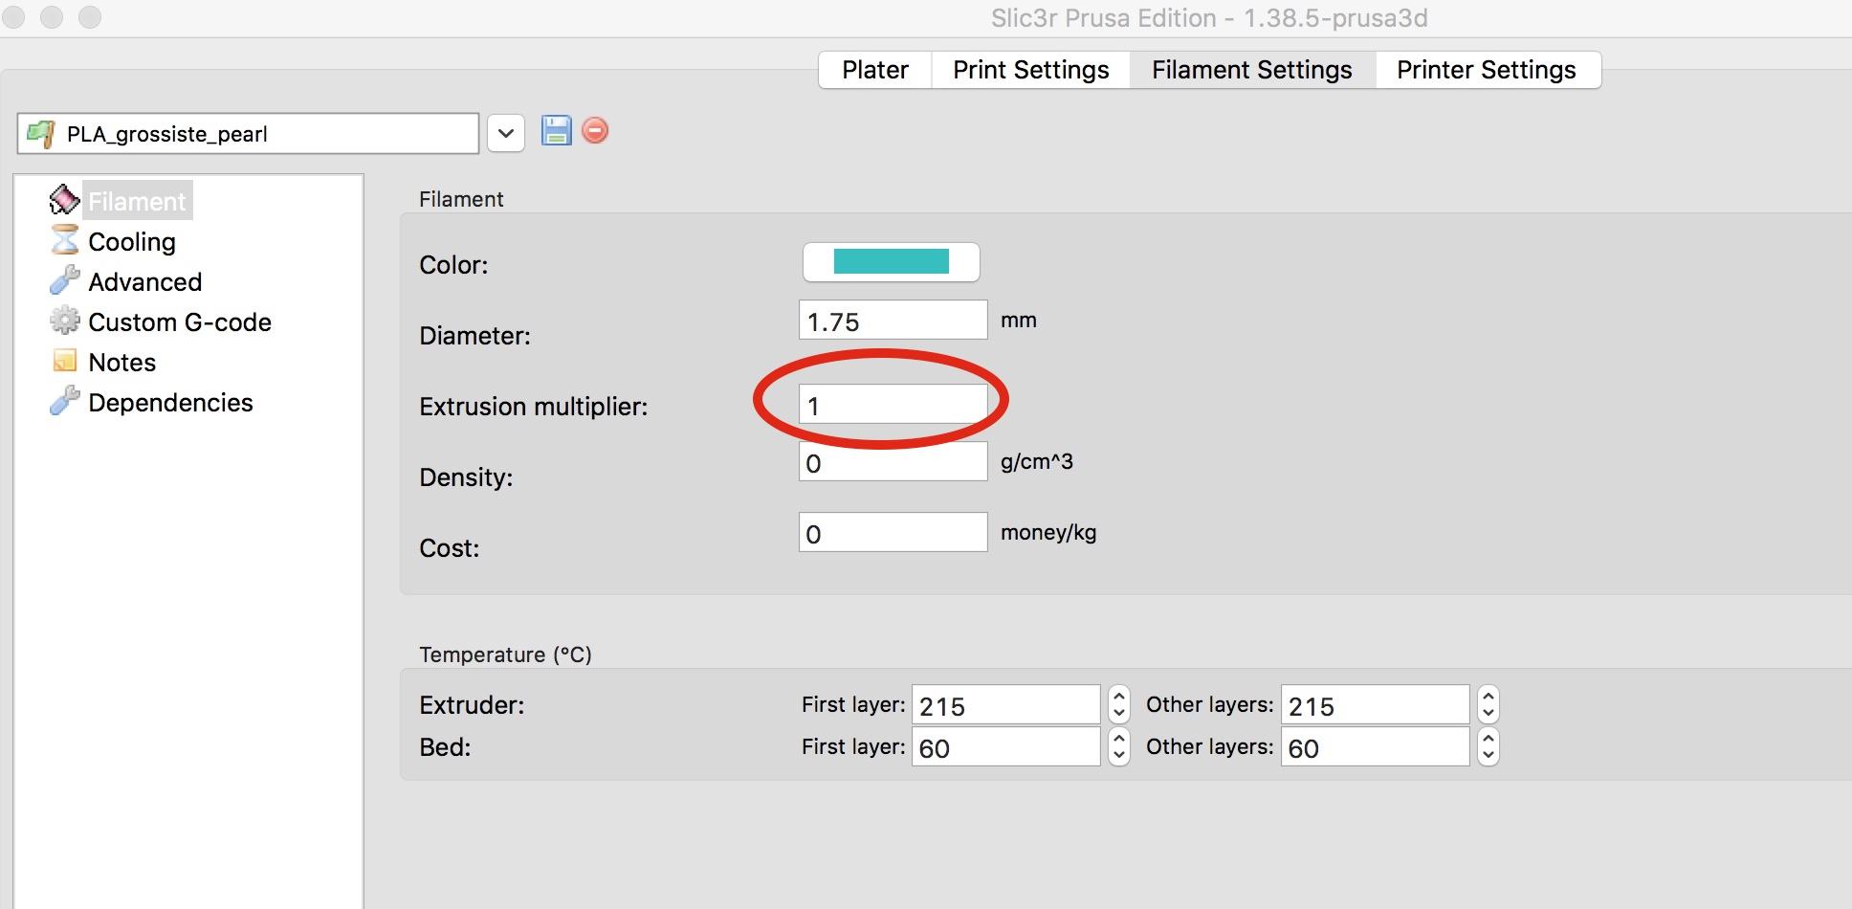Click the Cost input field
This screenshot has height=909, width=1852.
click(x=893, y=532)
